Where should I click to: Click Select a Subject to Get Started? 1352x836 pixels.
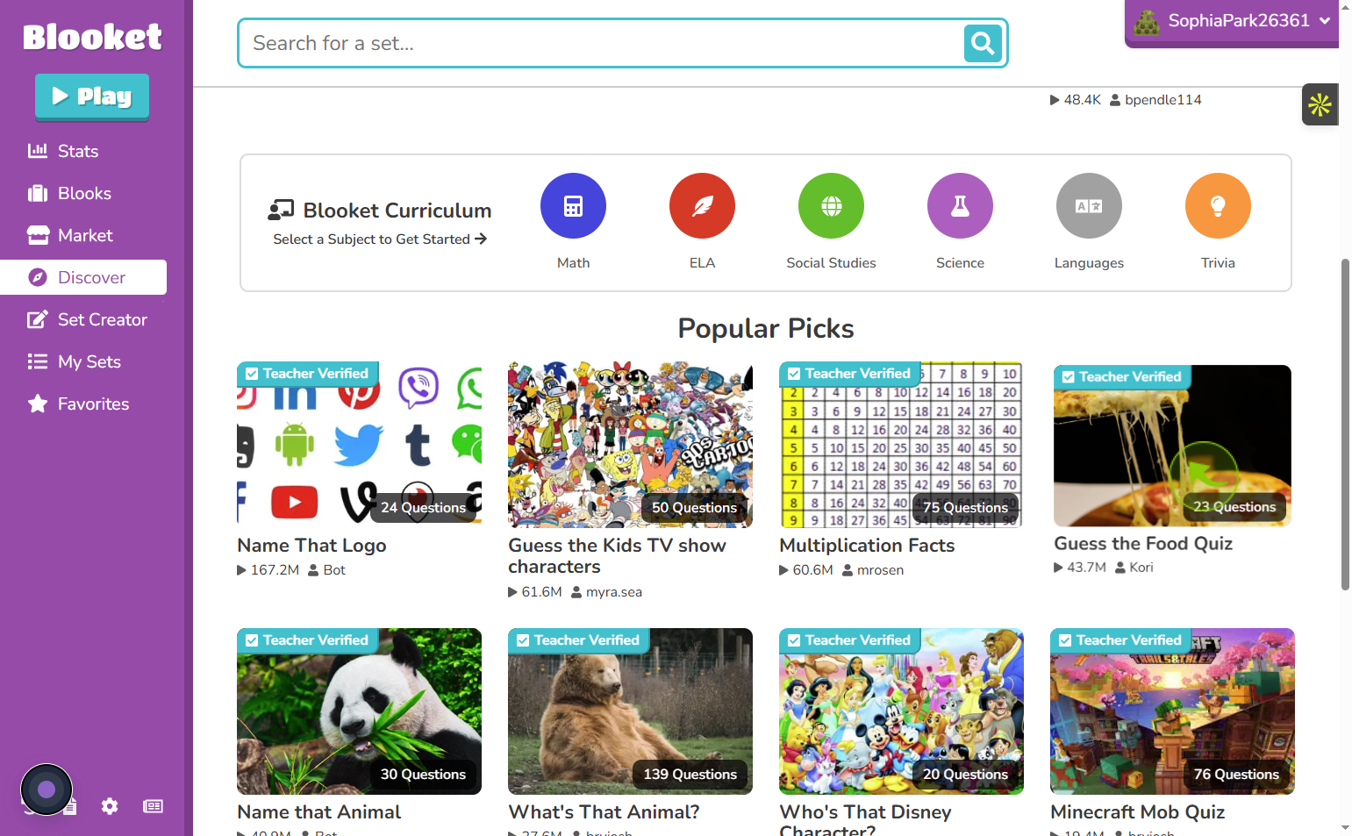pos(380,239)
